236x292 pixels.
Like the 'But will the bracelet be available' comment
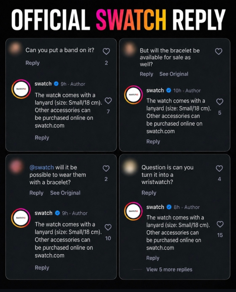click(219, 51)
